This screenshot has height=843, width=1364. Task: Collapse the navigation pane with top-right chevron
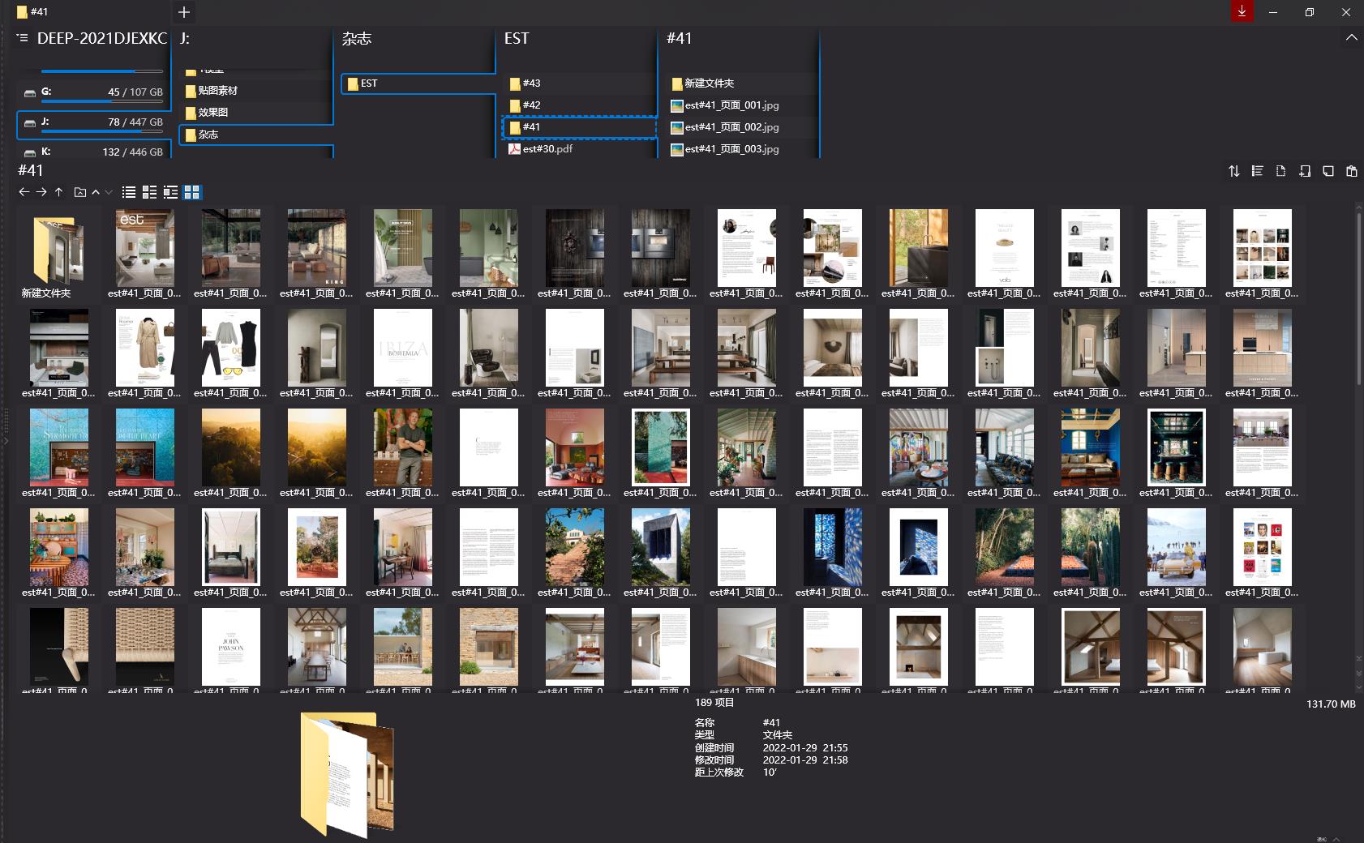[x=1351, y=38]
